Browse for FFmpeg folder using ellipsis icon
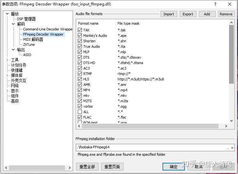 click(228, 148)
